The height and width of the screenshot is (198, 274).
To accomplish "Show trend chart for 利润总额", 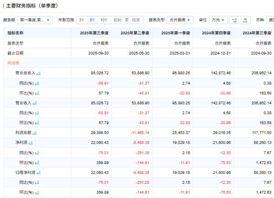I will pos(34,133).
